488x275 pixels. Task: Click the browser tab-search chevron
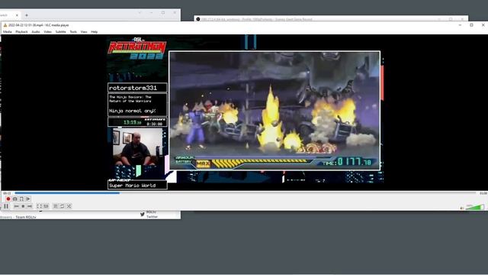(140, 12)
